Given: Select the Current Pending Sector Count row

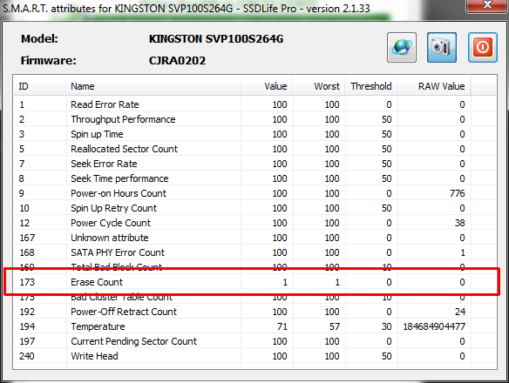Looking at the screenshot, I should click(x=254, y=341).
